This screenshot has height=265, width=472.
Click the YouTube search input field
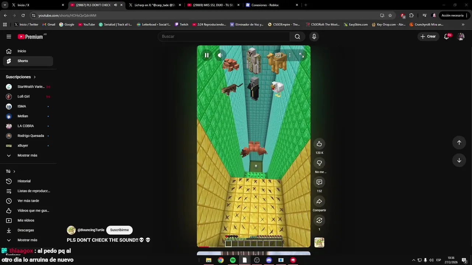pyautogui.click(x=224, y=36)
